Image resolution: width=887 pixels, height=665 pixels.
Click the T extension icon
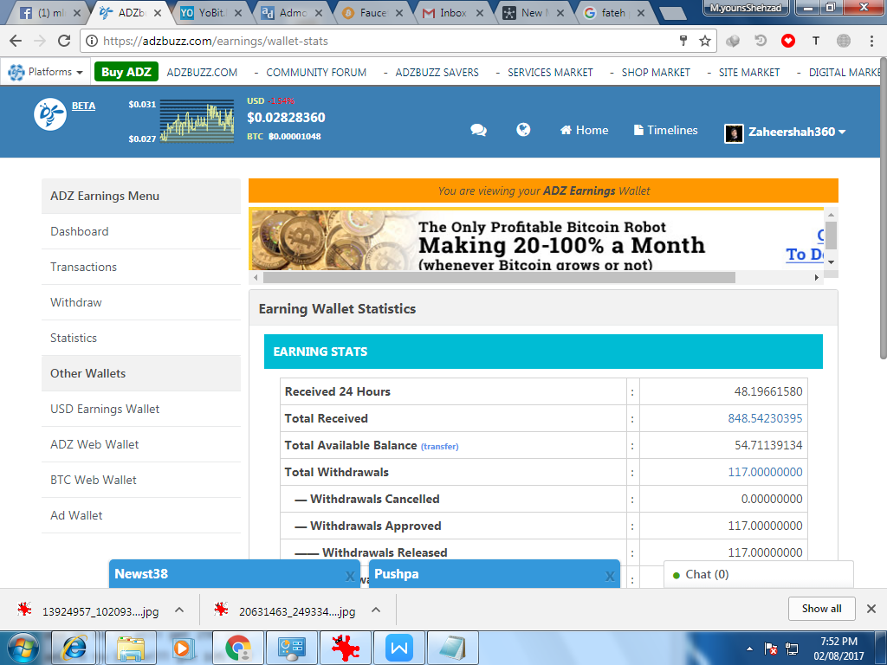tap(816, 41)
